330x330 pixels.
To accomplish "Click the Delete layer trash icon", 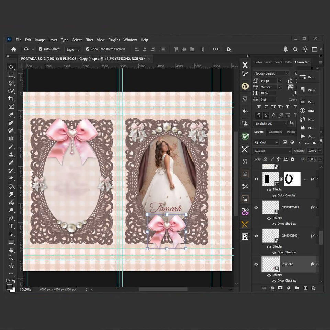I will click(313, 288).
